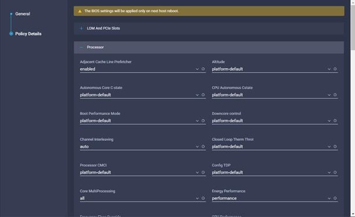
Task: Click the Closed Loop Therm Throt label
Action: [x=232, y=139]
